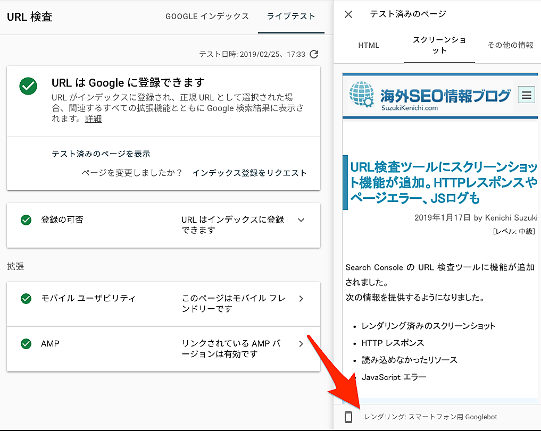The image size is (541, 431).
Task: Click the 詳細 link
Action: coord(93,119)
